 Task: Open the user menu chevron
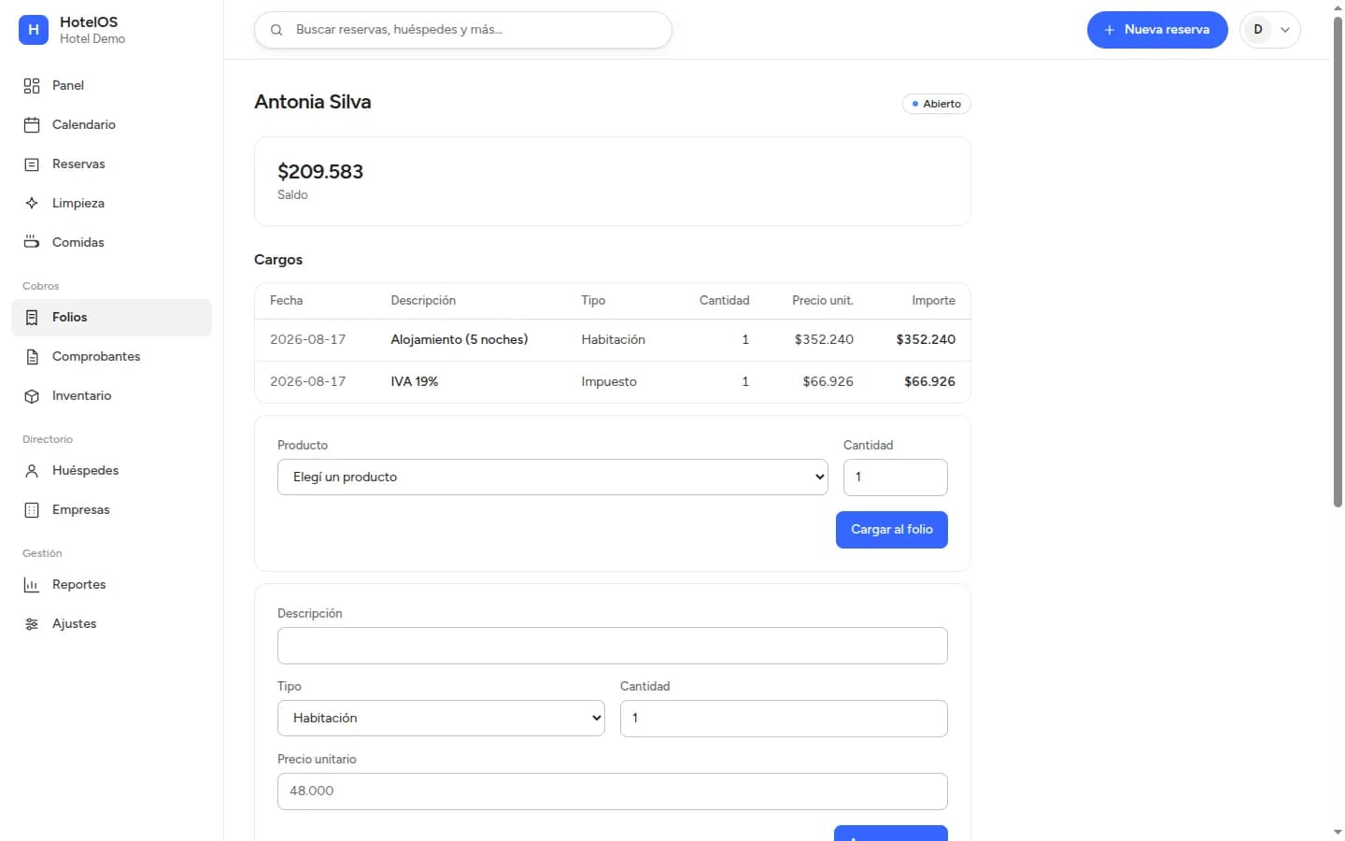[1285, 30]
